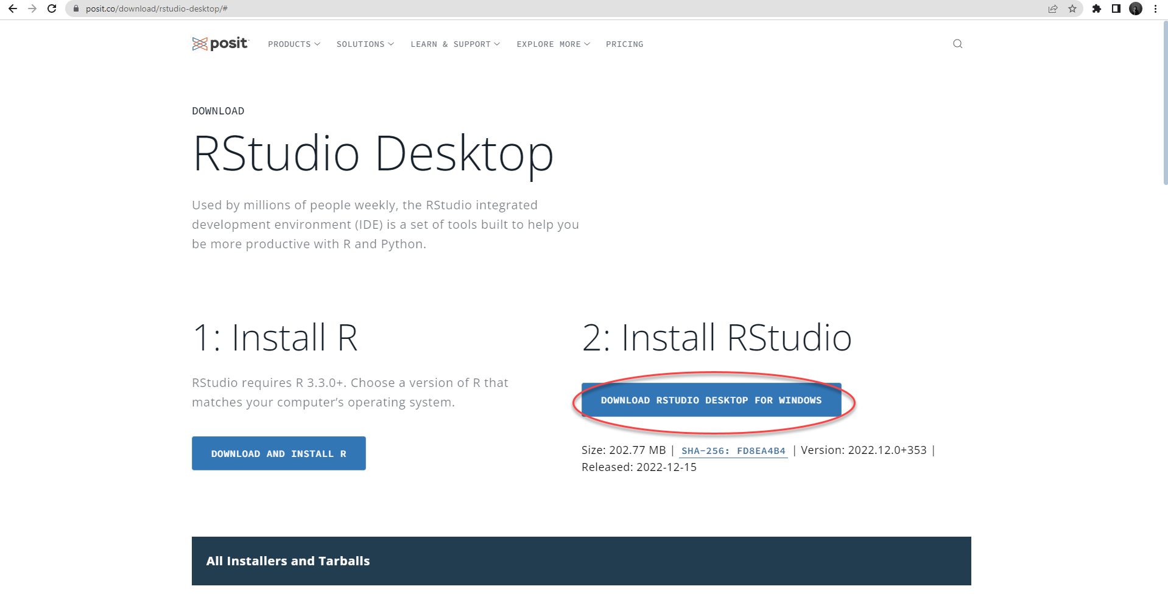Reload the page with refresh icon
This screenshot has height=603, width=1168.
52,9
